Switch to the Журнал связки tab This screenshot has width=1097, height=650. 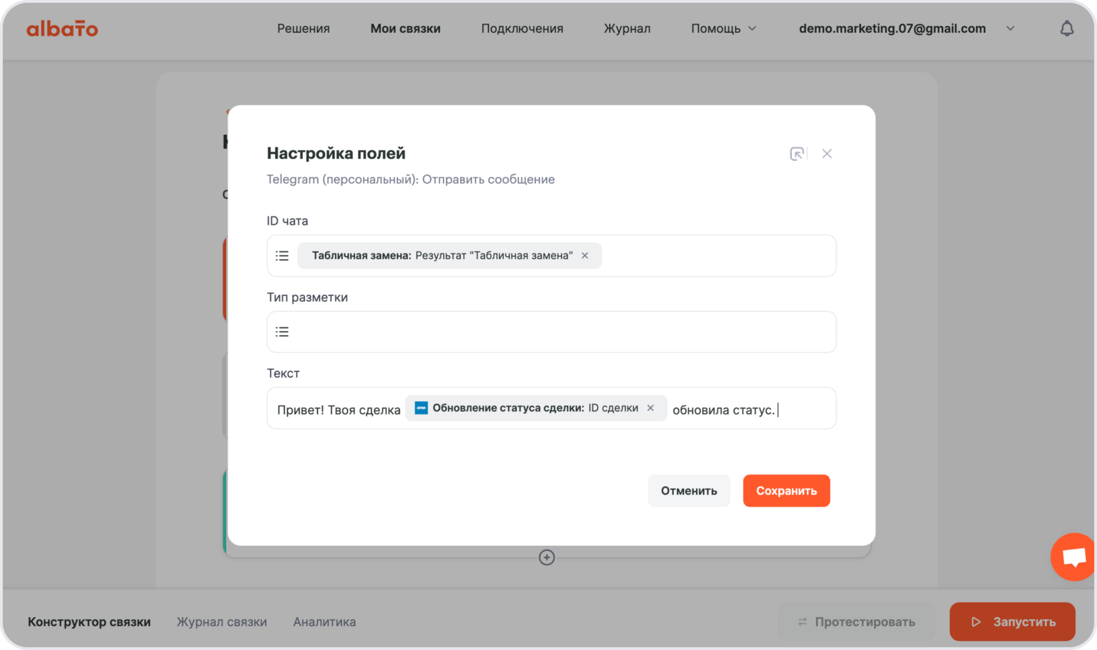coord(221,622)
